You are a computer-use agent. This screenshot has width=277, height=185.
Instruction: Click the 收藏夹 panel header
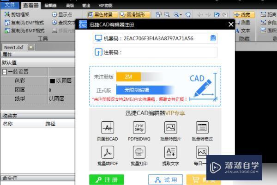[x=38, y=116]
